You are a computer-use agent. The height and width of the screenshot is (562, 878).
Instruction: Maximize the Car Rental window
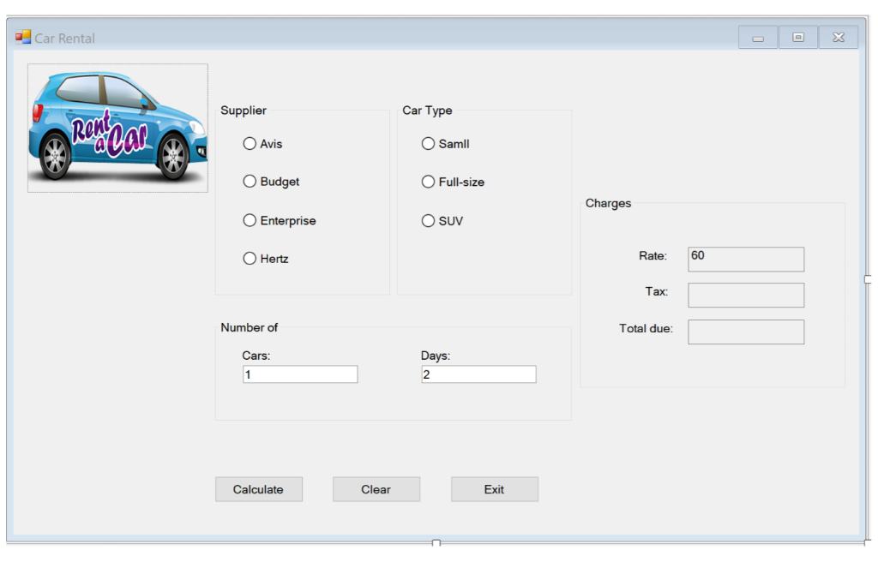coord(798,38)
